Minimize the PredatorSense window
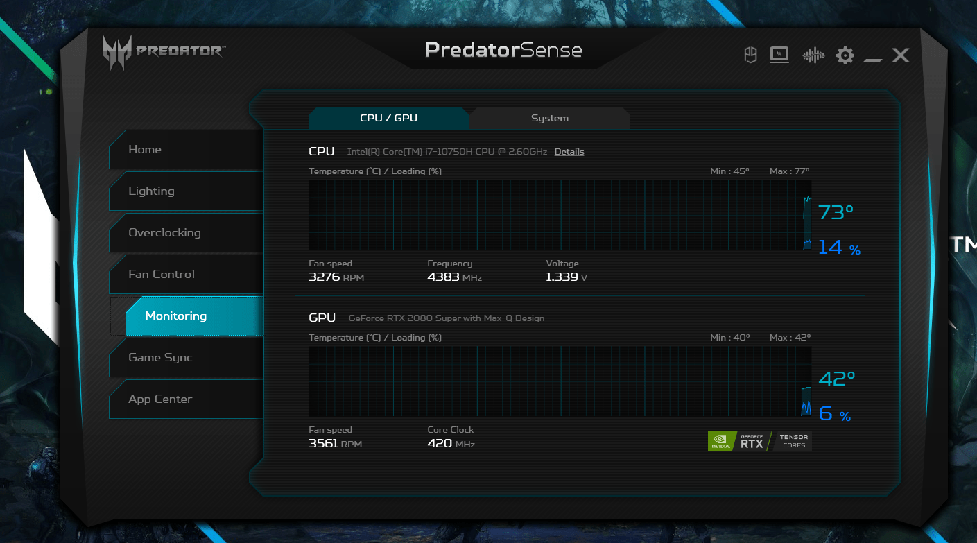The image size is (977, 543). pos(873,57)
